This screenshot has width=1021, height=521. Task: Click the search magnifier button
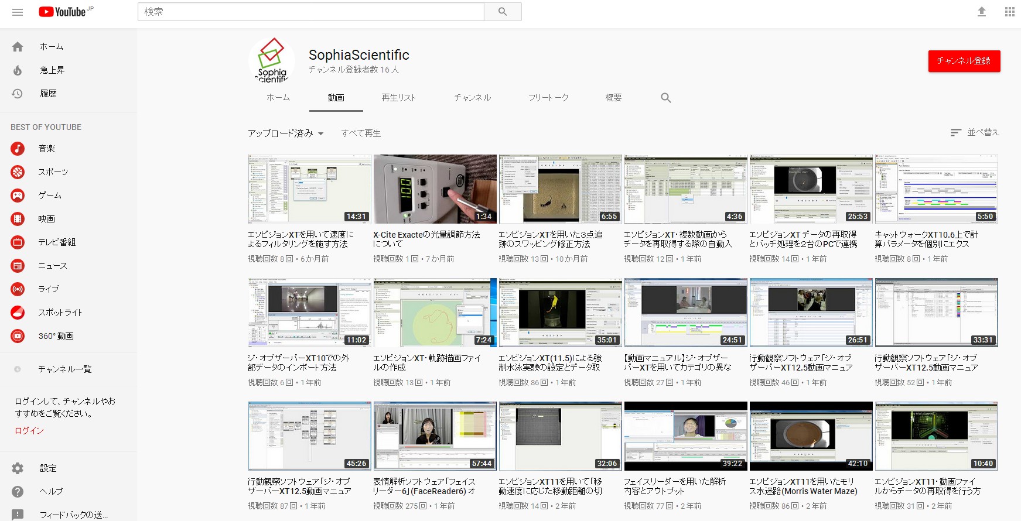(x=503, y=12)
